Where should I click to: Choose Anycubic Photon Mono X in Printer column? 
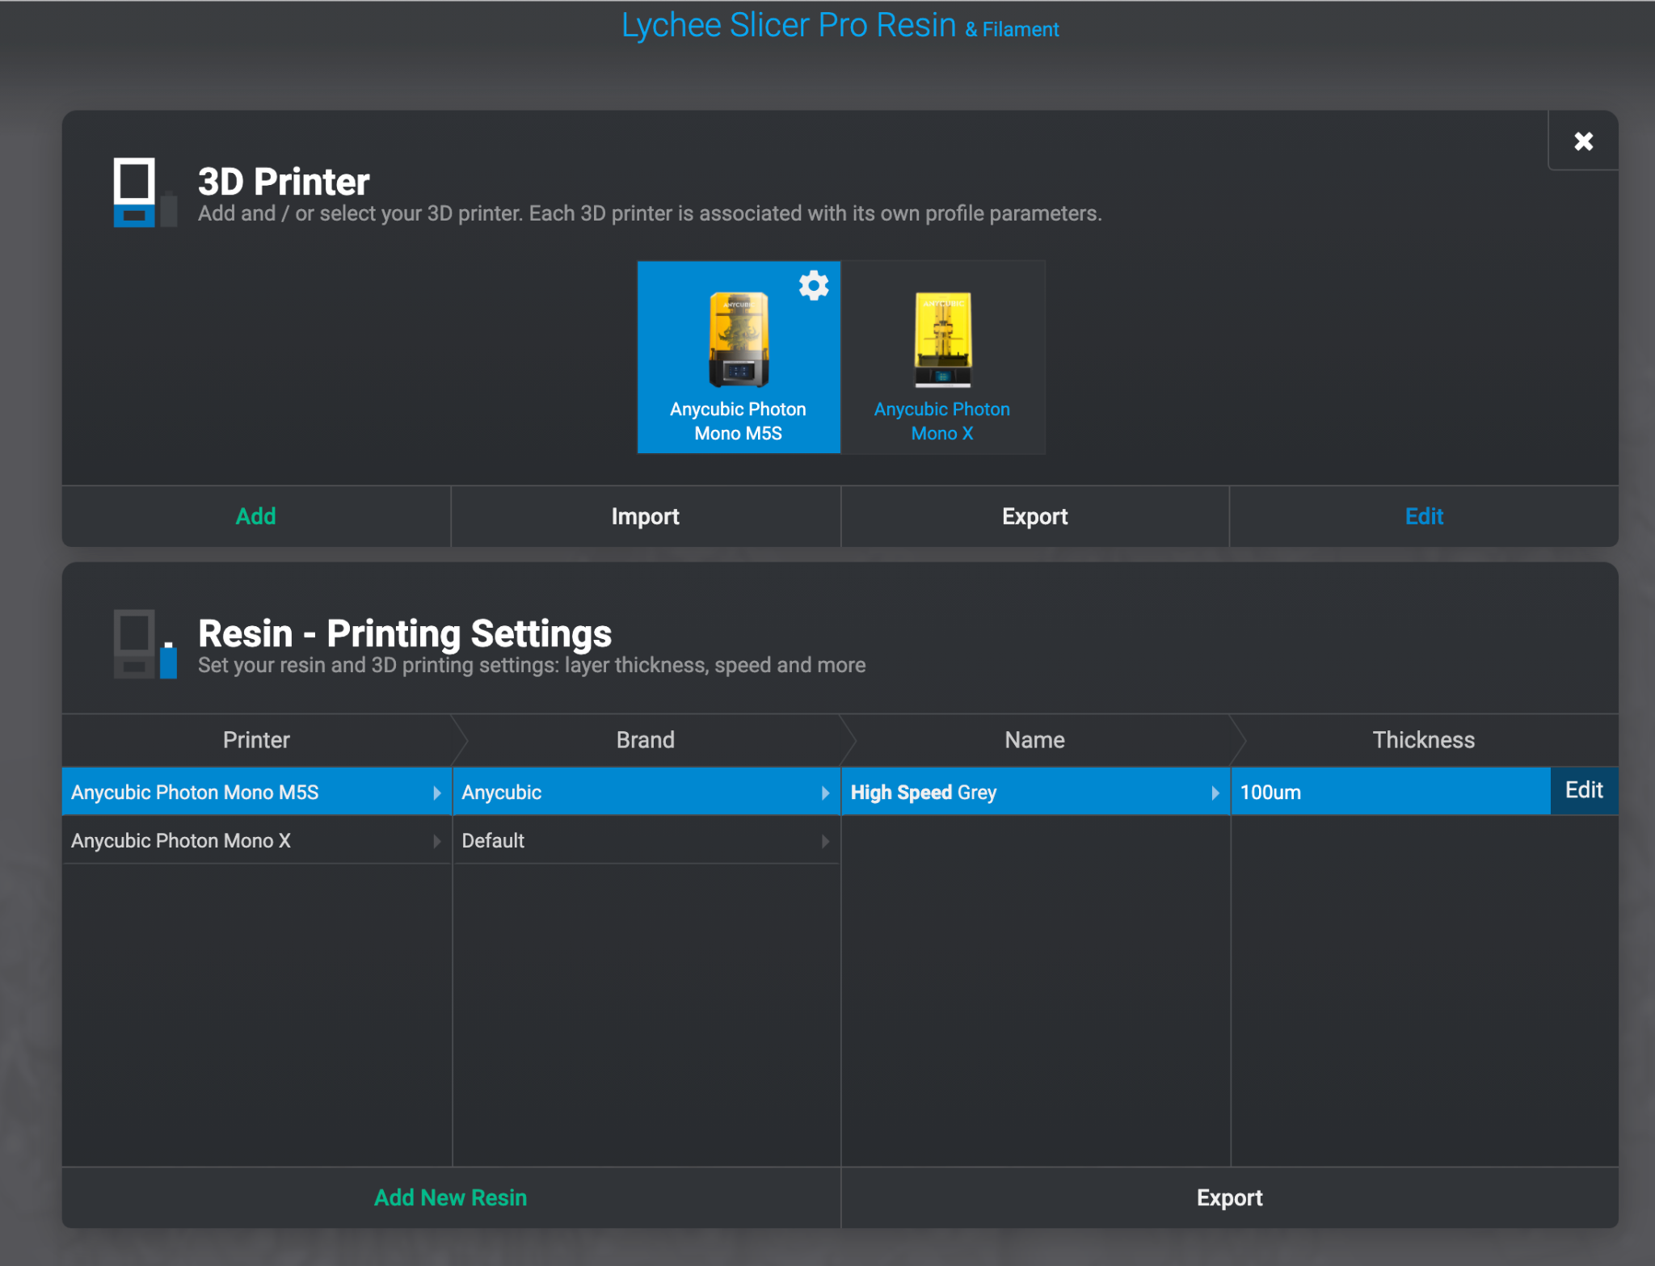pyautogui.click(x=256, y=840)
